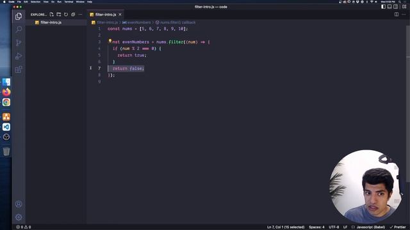Open the Search view in activity bar
410x230 pixels.
pyautogui.click(x=19, y=29)
